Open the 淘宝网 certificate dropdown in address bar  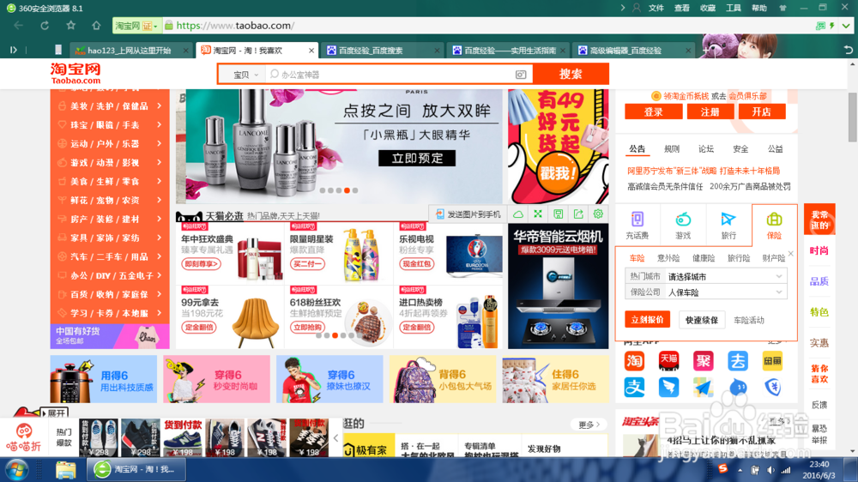pyautogui.click(x=136, y=26)
